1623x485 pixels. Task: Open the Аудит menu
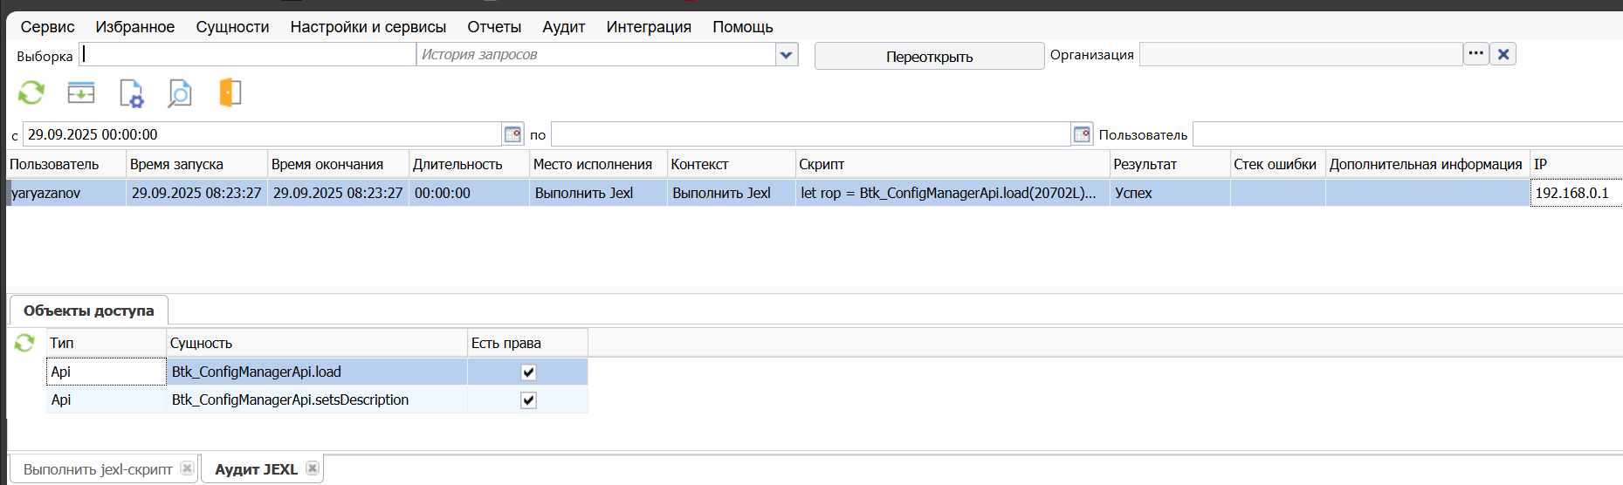pyautogui.click(x=563, y=27)
